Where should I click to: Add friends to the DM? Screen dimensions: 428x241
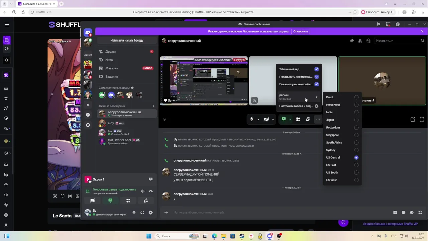pos(360,41)
